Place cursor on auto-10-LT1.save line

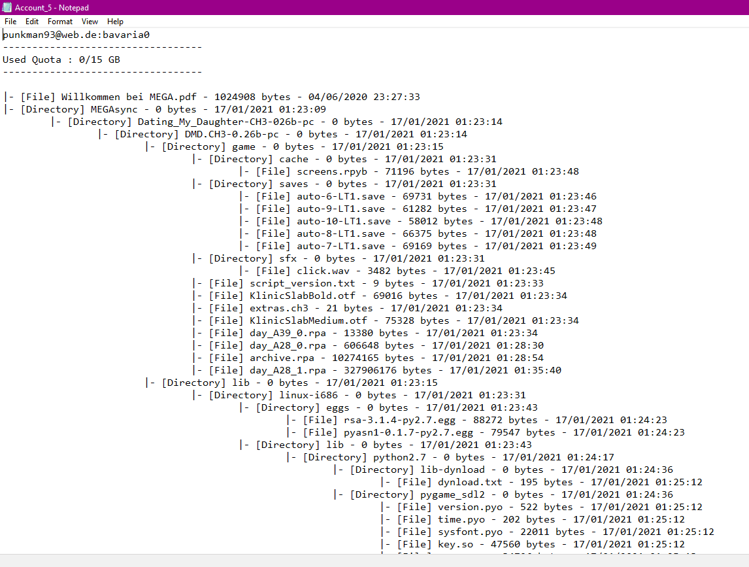[343, 221]
